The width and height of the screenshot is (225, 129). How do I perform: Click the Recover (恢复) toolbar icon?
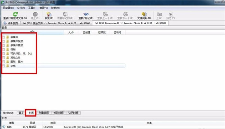(x=49, y=14)
